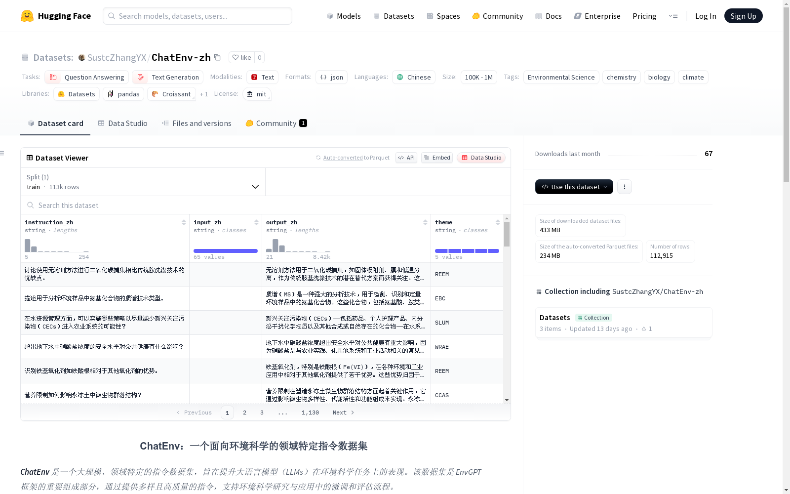Sort instruction_zh column
This screenshot has width=790, height=494.
tap(184, 222)
